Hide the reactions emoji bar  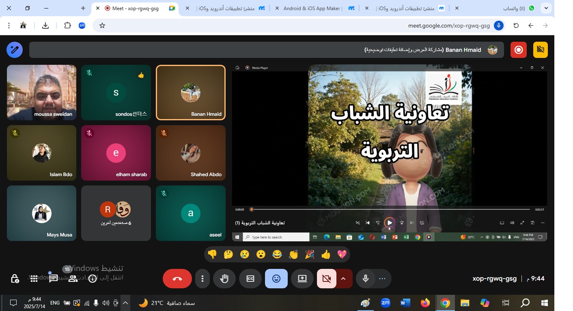click(x=276, y=279)
